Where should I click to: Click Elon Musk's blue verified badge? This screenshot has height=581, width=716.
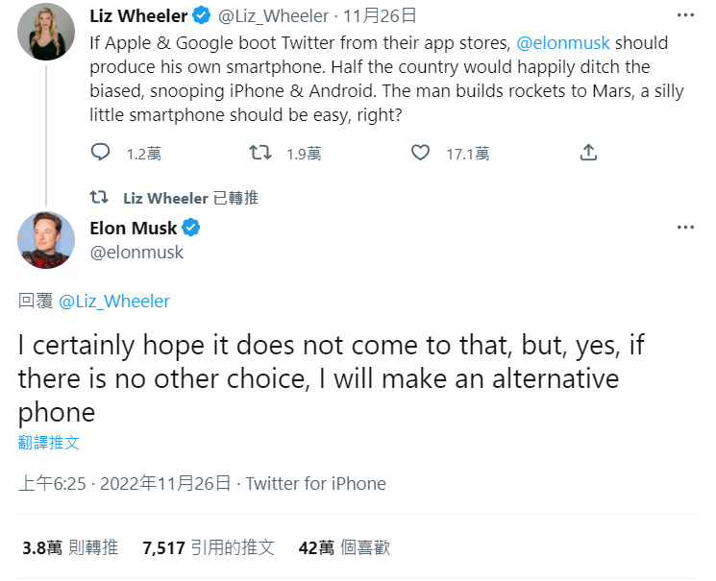pos(191,229)
